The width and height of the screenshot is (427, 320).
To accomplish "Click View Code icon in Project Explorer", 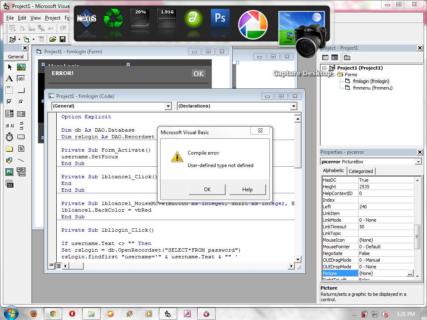I will click(325, 57).
